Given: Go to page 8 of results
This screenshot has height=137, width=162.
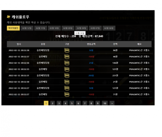Looking at the screenshot, I should point(91,103).
